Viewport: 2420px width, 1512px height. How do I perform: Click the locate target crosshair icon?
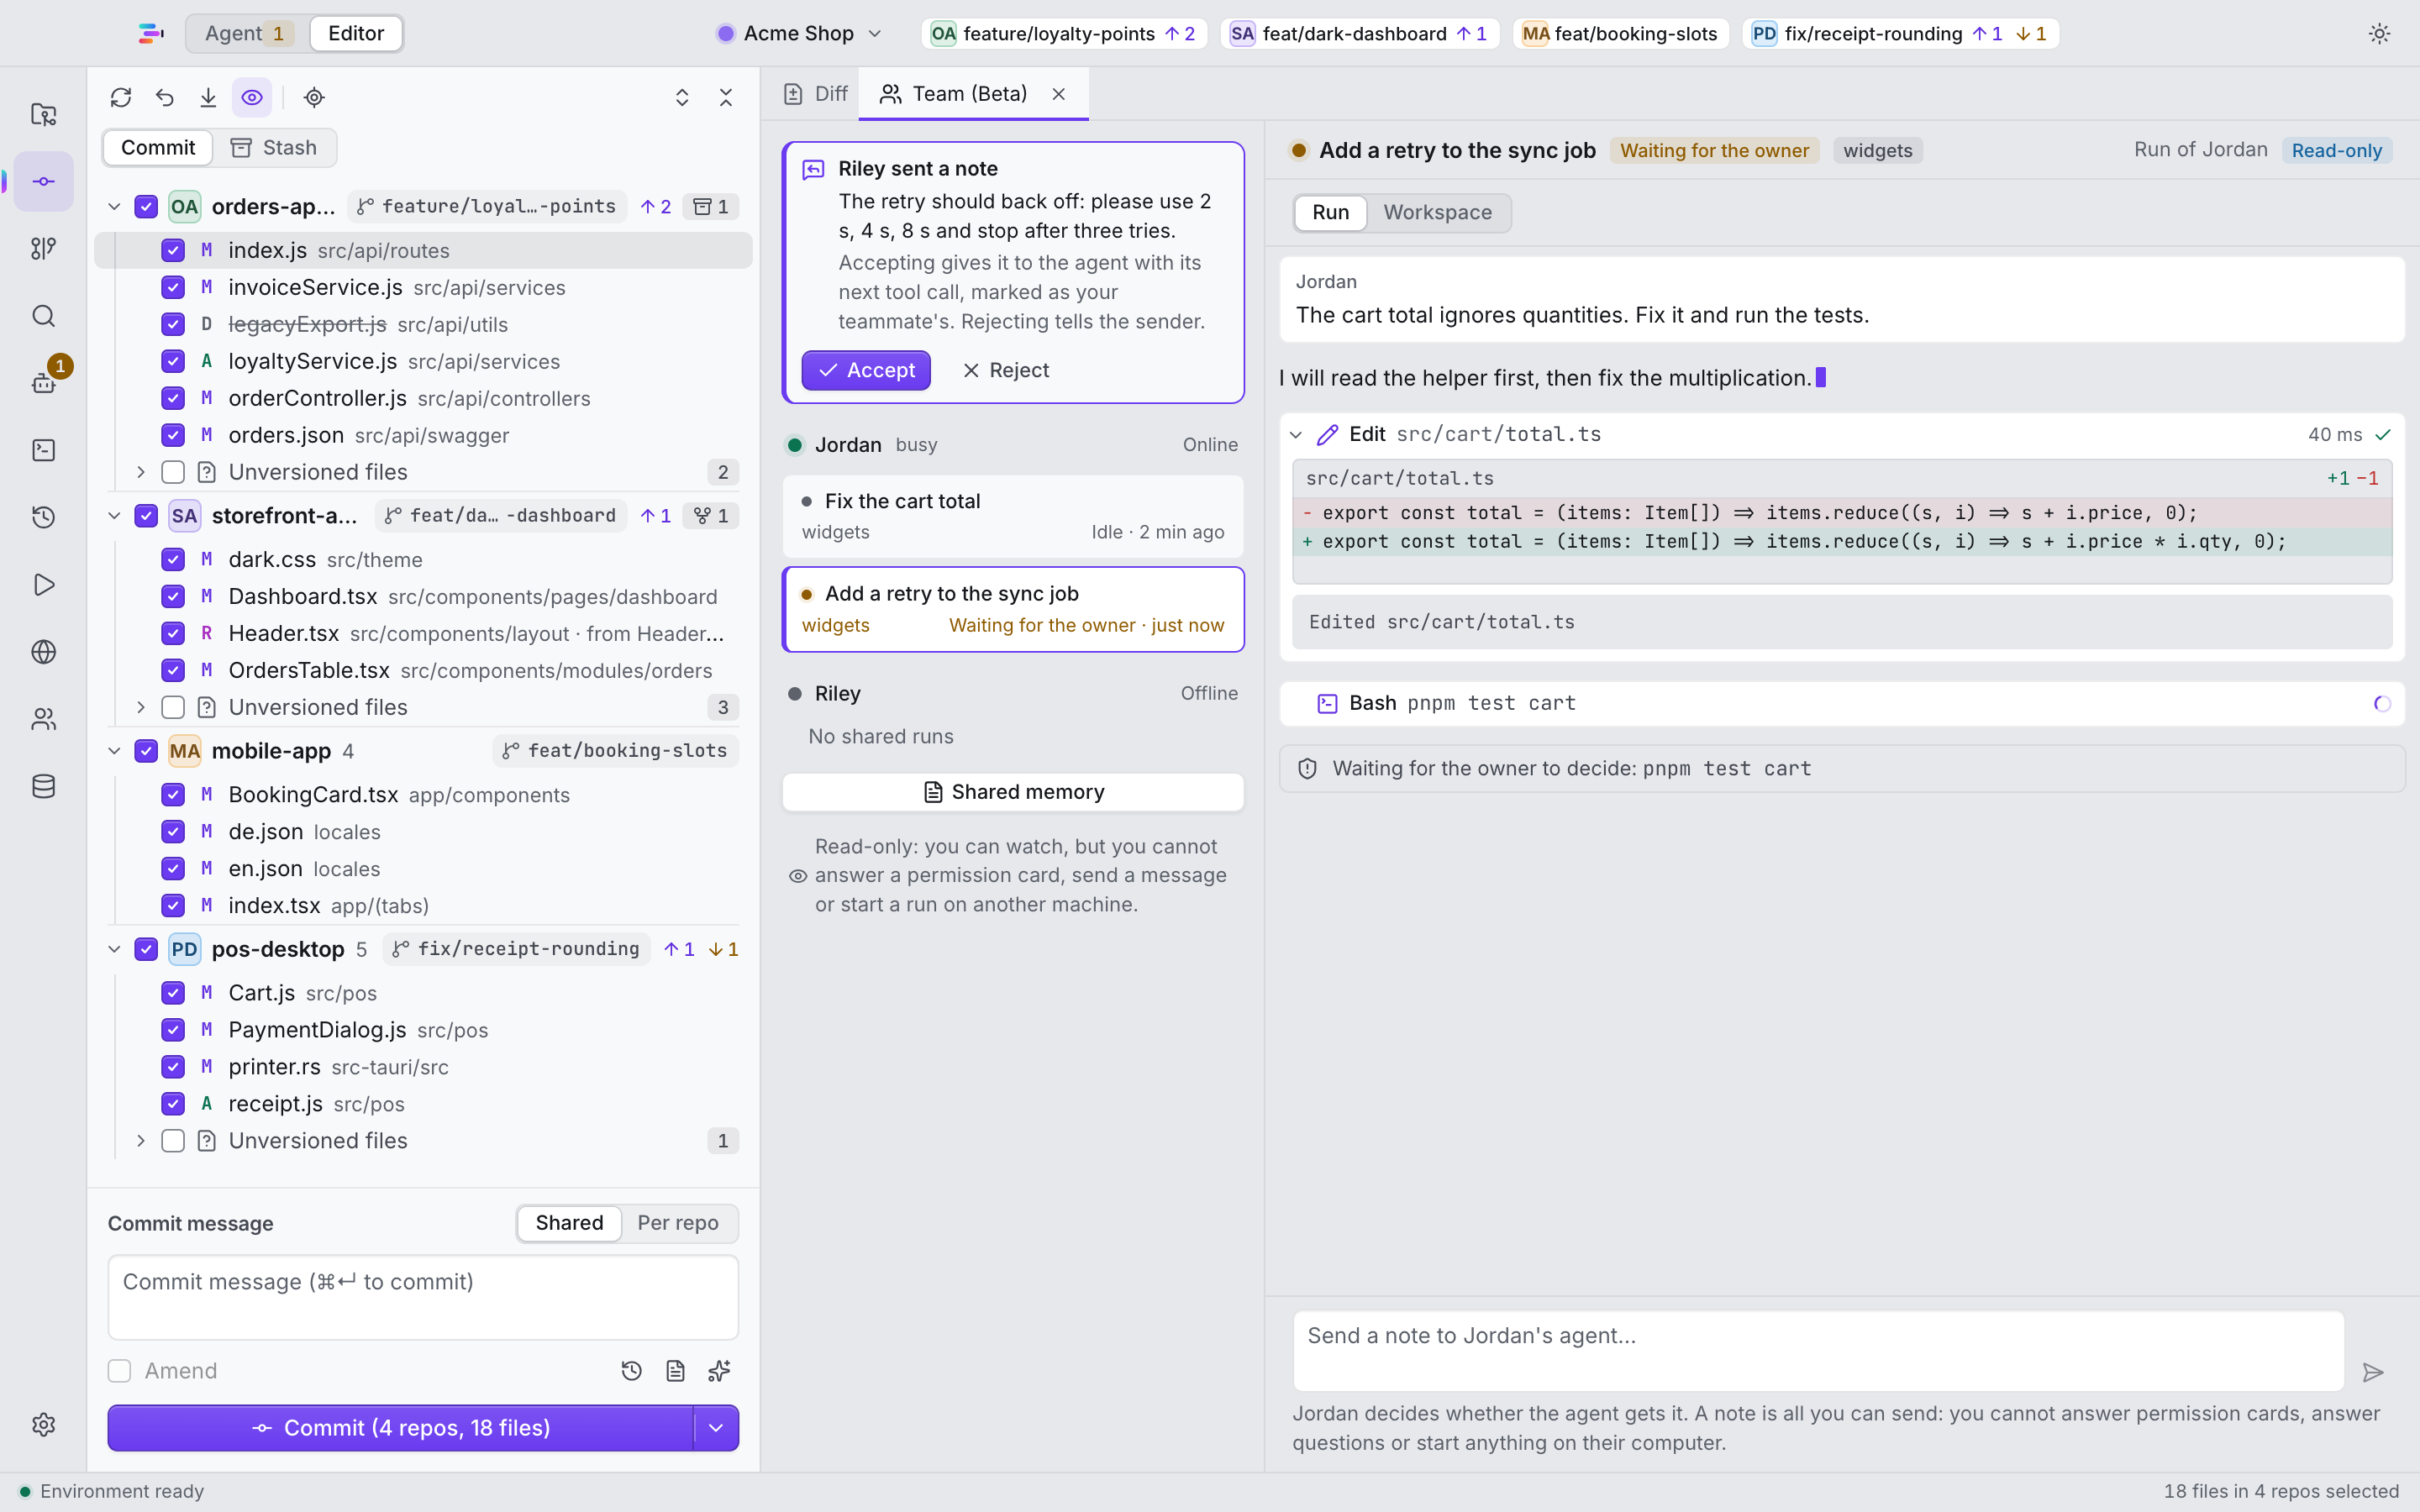click(x=314, y=97)
